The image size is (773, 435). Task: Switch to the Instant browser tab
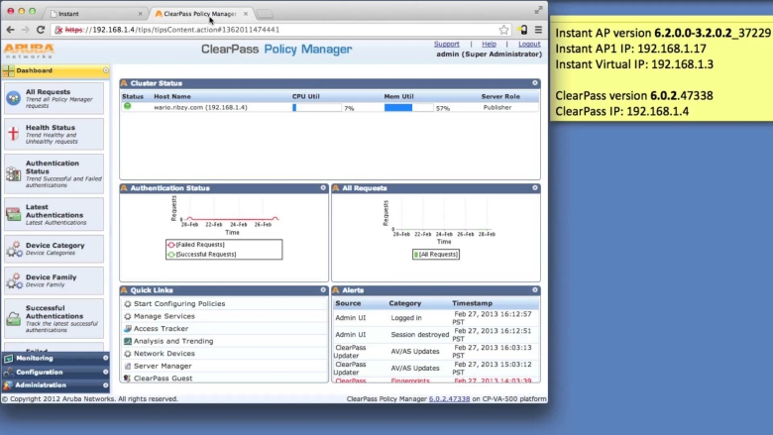point(94,14)
